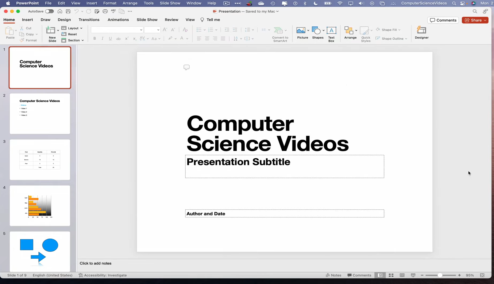Click the Accessibility: Investigate status
The image size is (494, 284).
click(103, 275)
